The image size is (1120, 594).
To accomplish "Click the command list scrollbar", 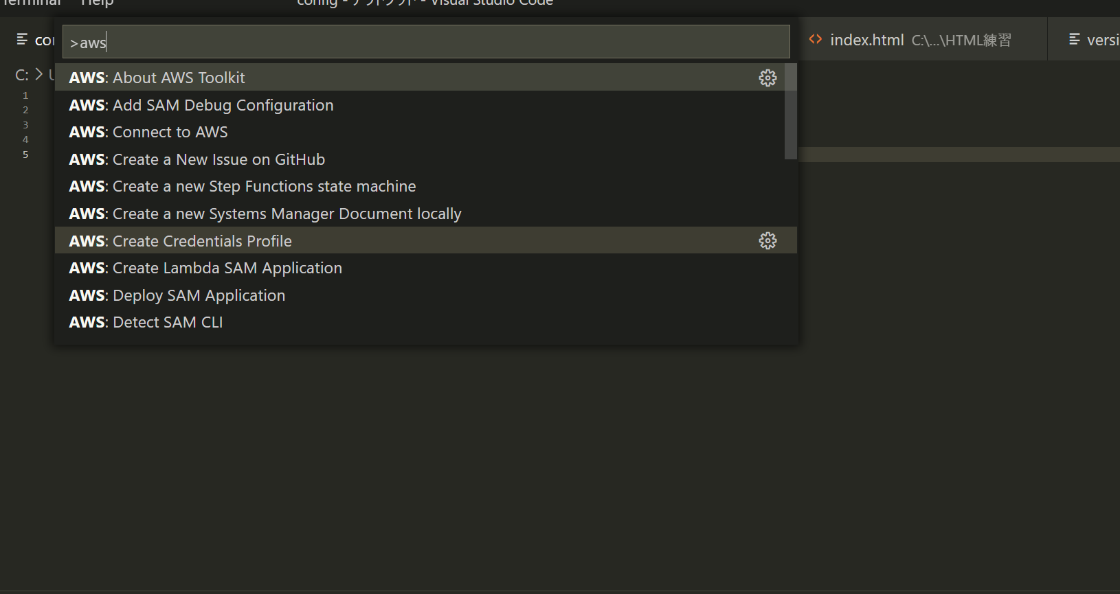I will 791,111.
